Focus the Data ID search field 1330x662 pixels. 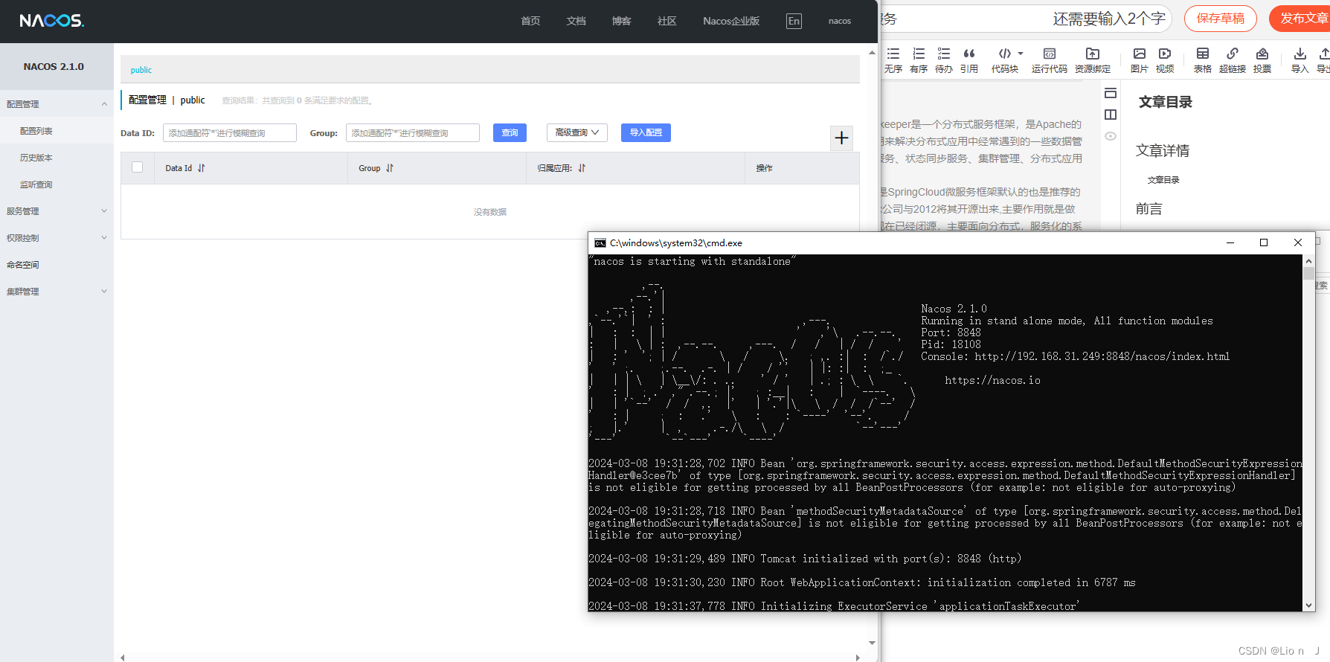click(230, 132)
